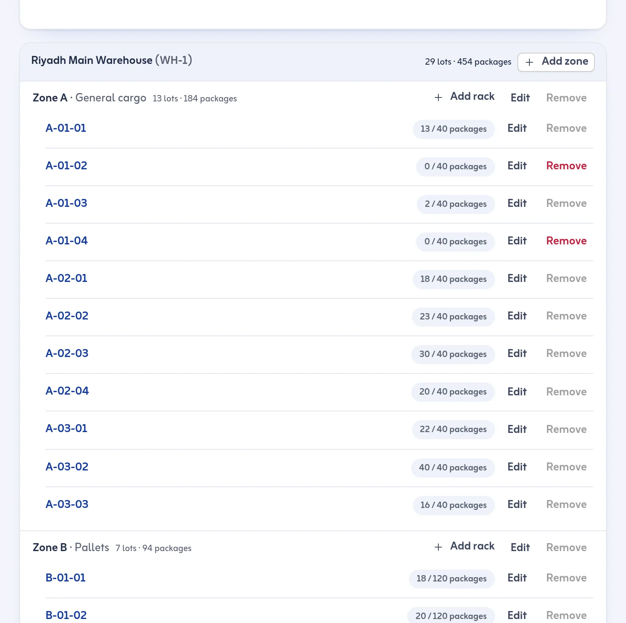This screenshot has height=623, width=626.
Task: Open rack A-01-01
Action: point(66,128)
